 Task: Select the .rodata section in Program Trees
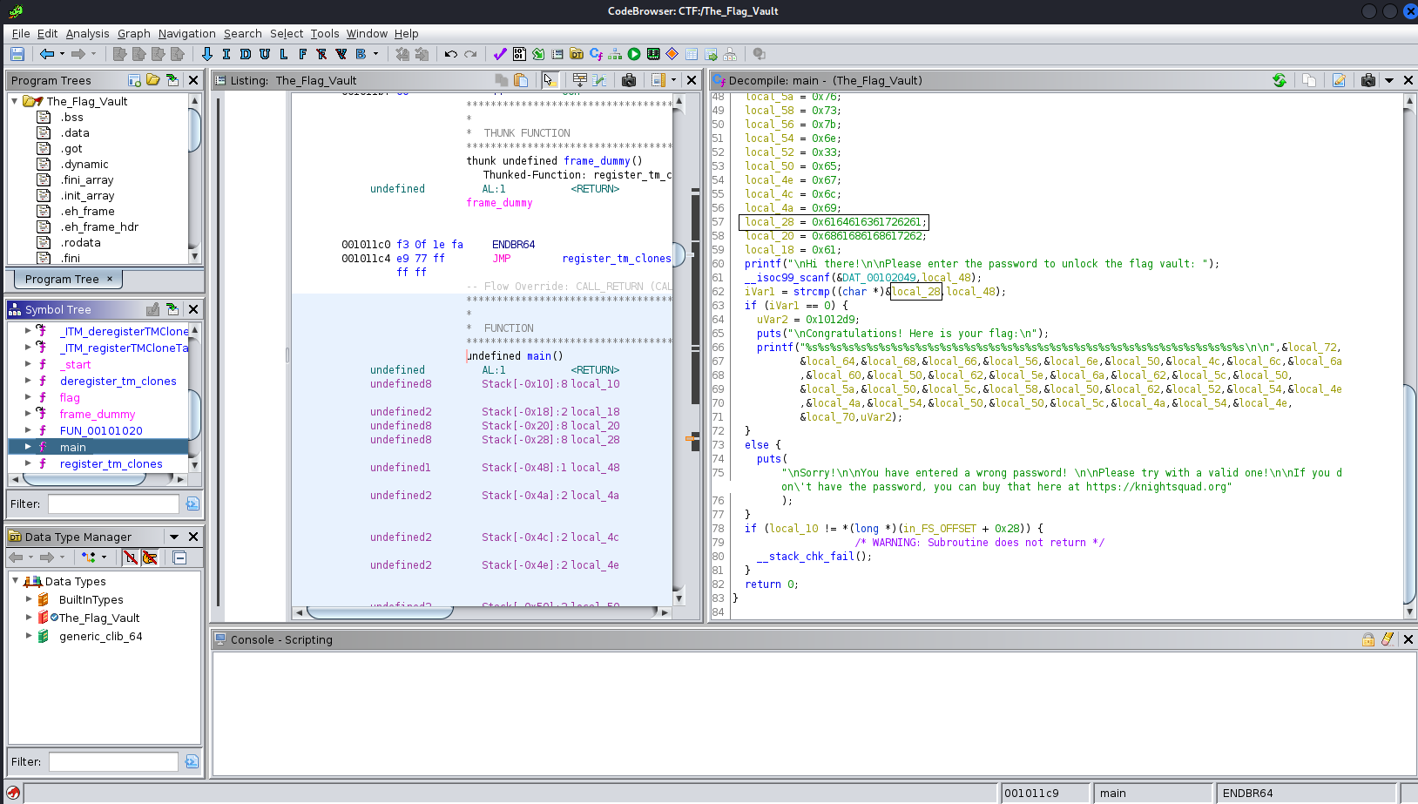[80, 242]
